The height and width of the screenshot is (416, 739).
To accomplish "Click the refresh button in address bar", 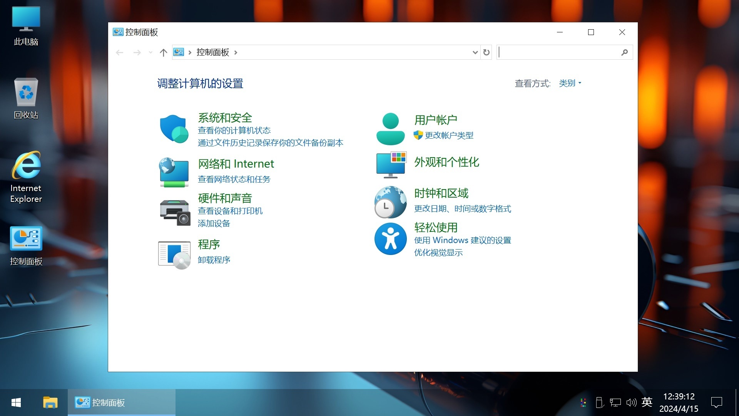I will point(486,52).
